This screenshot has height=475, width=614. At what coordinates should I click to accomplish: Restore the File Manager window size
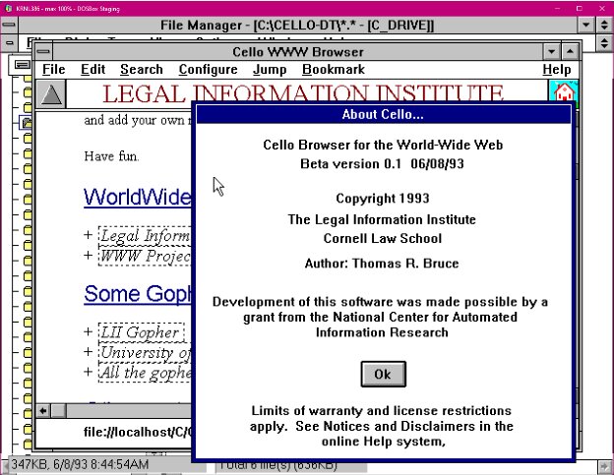pyautogui.click(x=604, y=25)
